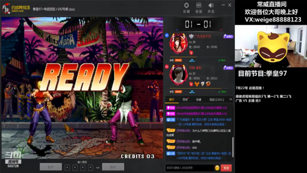Click the fourth password digit box
Viewport: 307px width, 173px height.
(91, 168)
